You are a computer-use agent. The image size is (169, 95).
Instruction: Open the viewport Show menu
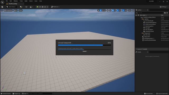tap(21, 10)
